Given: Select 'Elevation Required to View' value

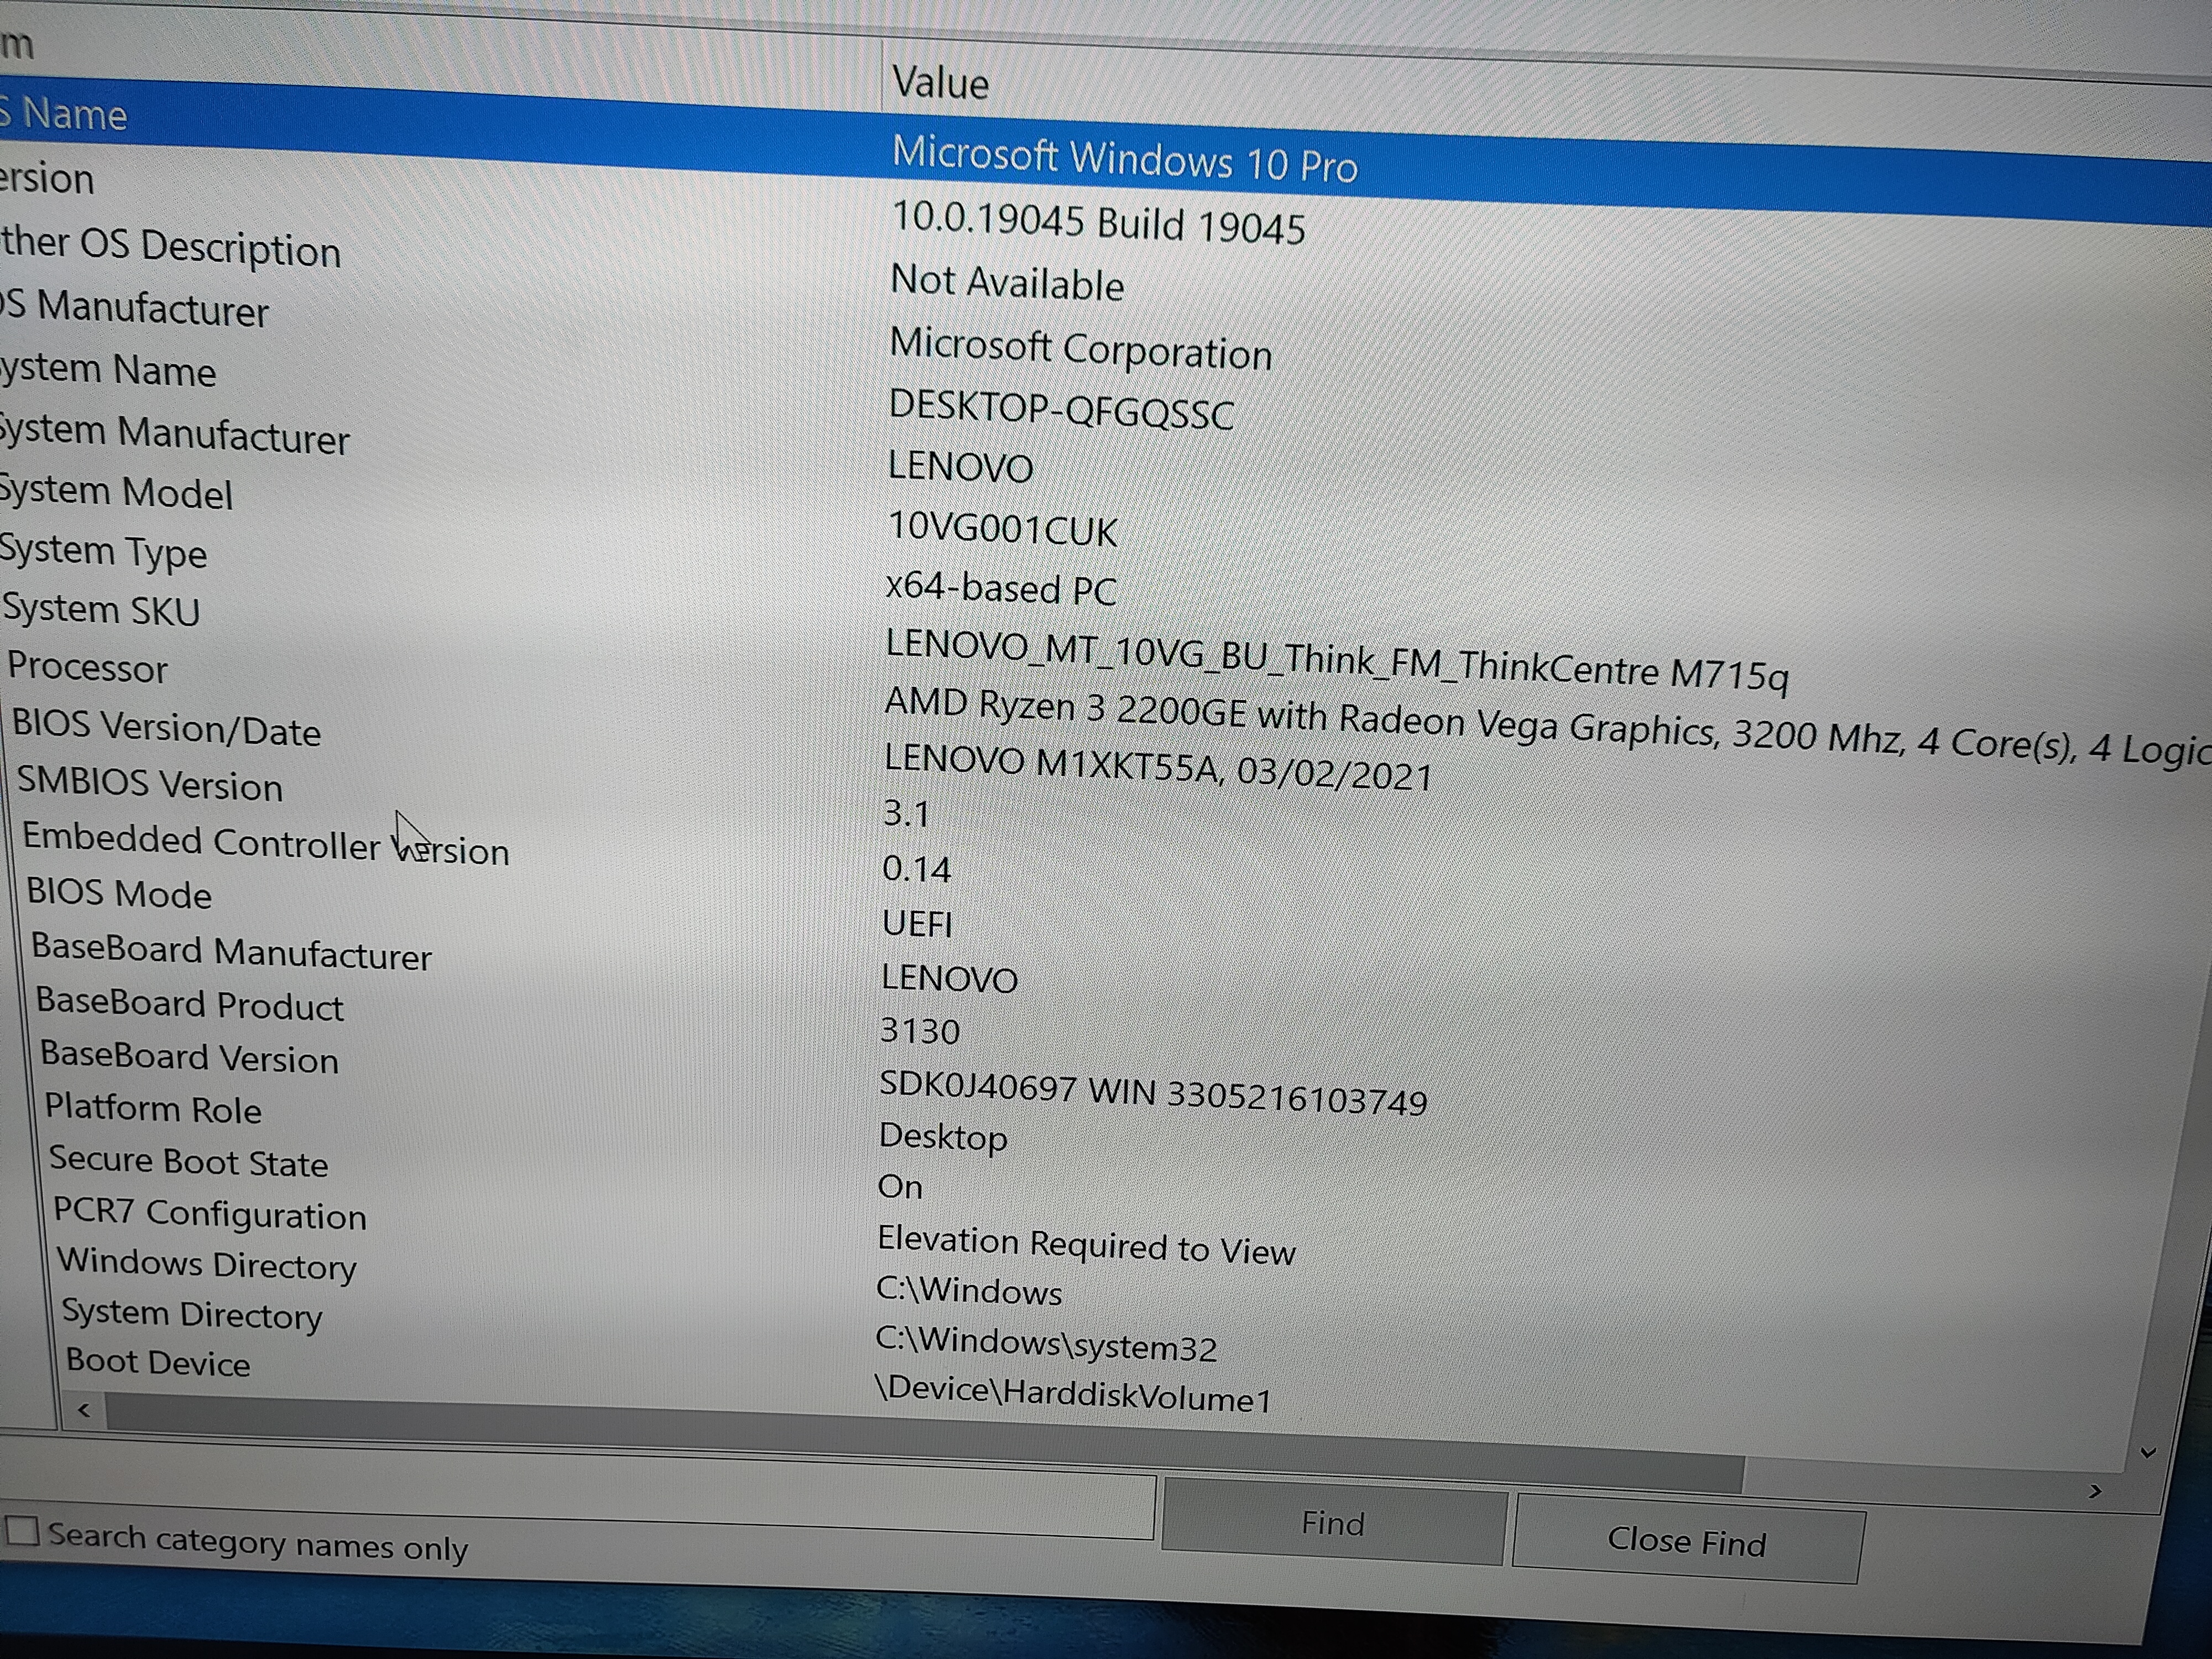Looking at the screenshot, I should pyautogui.click(x=1086, y=1246).
